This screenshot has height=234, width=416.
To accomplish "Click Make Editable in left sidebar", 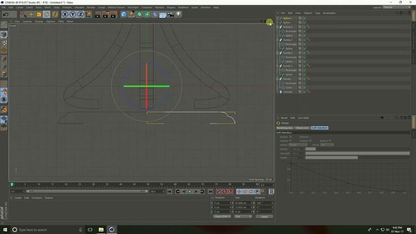I will click(4, 25).
